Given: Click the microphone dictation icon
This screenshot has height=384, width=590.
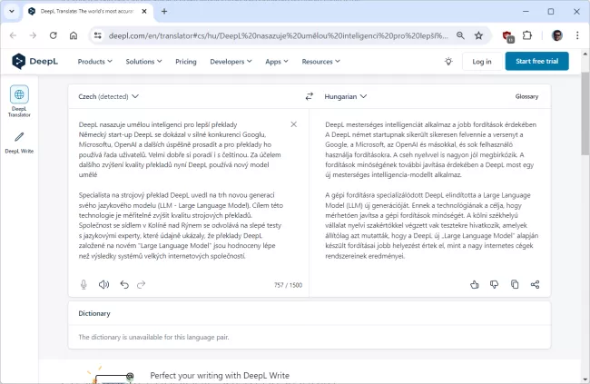Looking at the screenshot, I should [84, 284].
